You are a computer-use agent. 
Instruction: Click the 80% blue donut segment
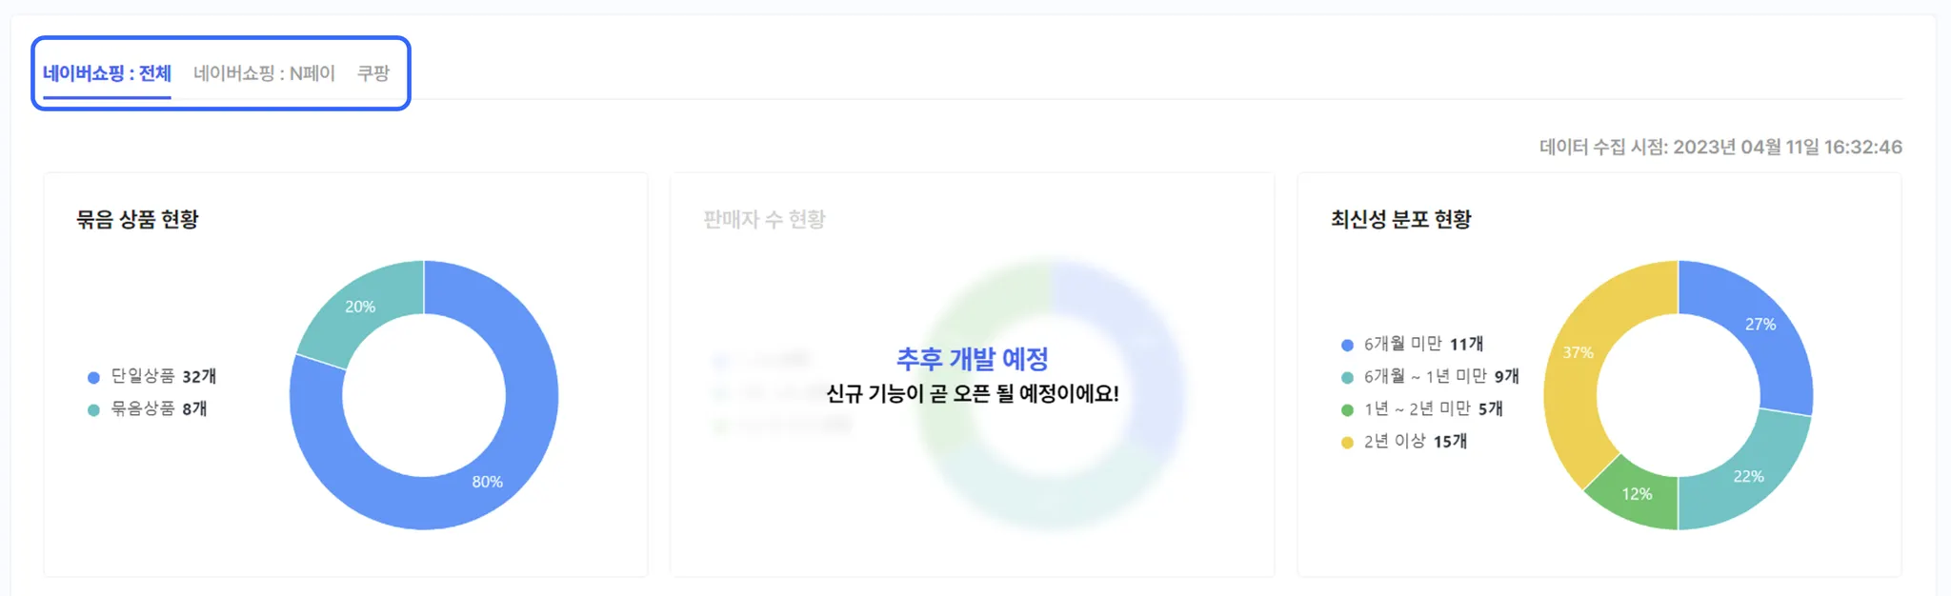(x=488, y=482)
